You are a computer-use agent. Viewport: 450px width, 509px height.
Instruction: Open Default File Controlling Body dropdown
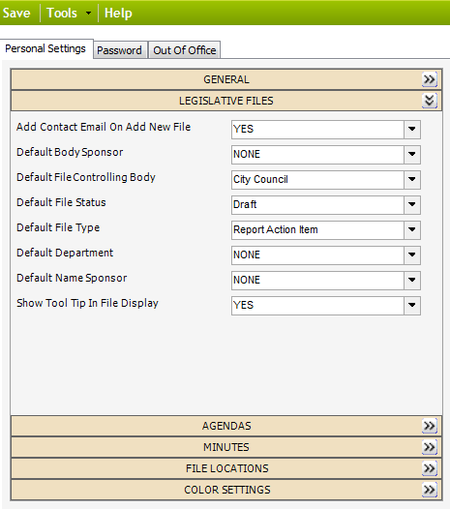point(326,180)
